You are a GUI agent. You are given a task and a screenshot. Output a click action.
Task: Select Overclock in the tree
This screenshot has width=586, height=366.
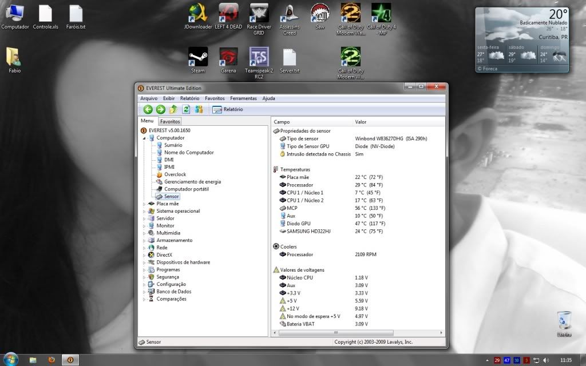(175, 174)
